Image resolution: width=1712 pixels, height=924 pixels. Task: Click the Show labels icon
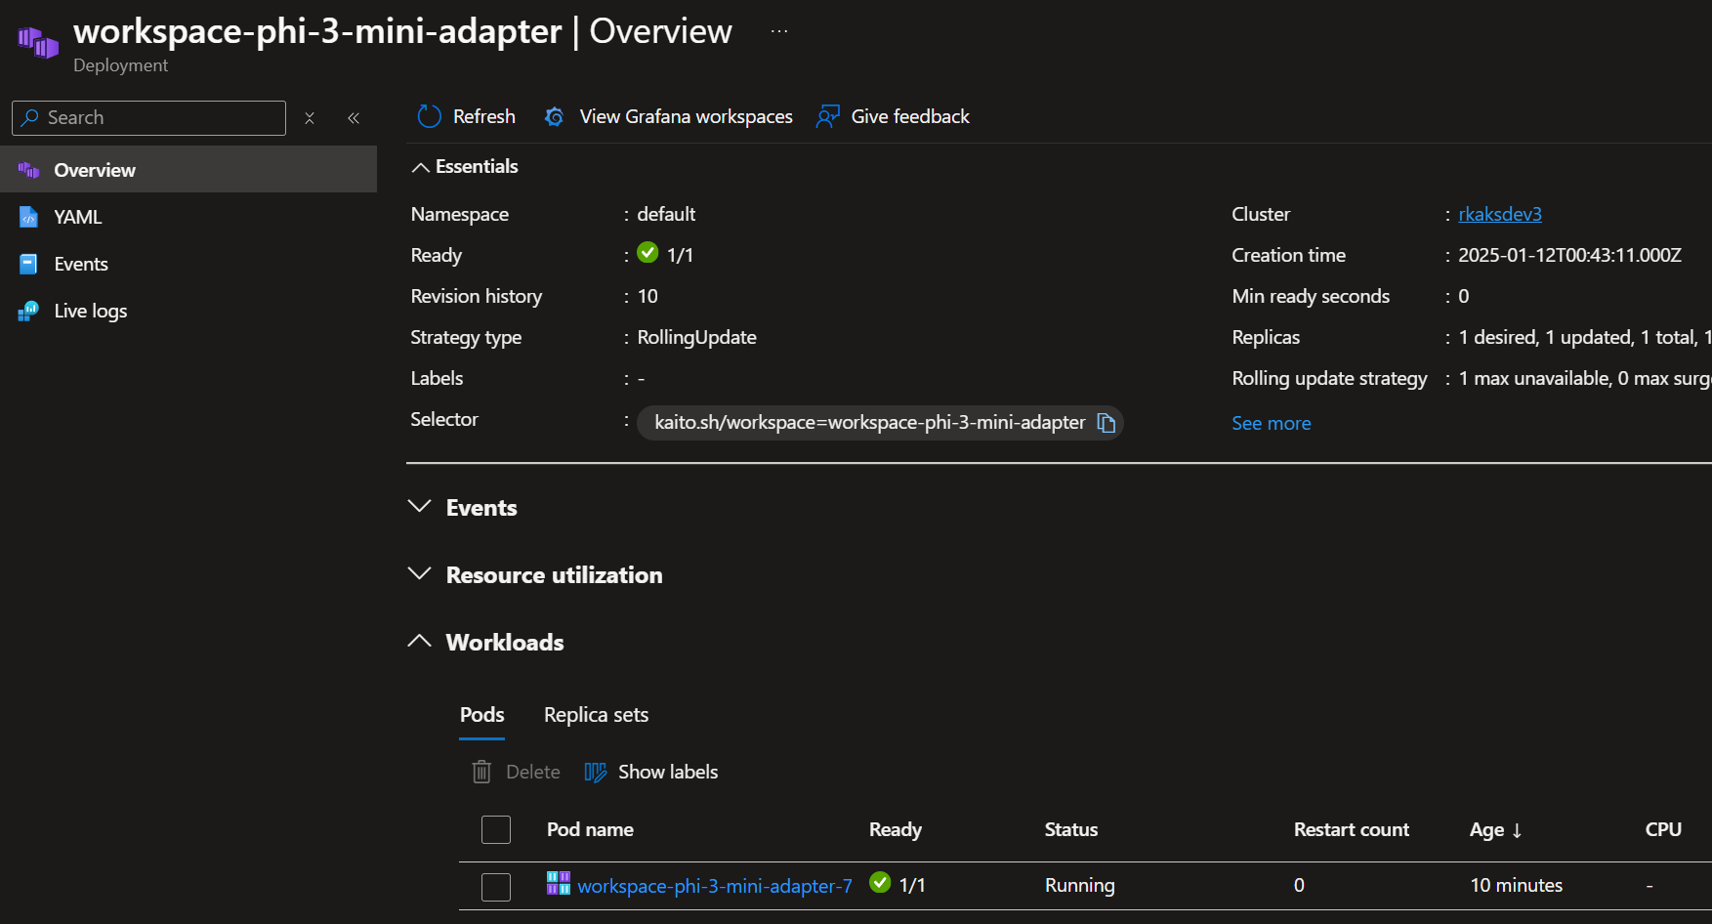pos(595,773)
